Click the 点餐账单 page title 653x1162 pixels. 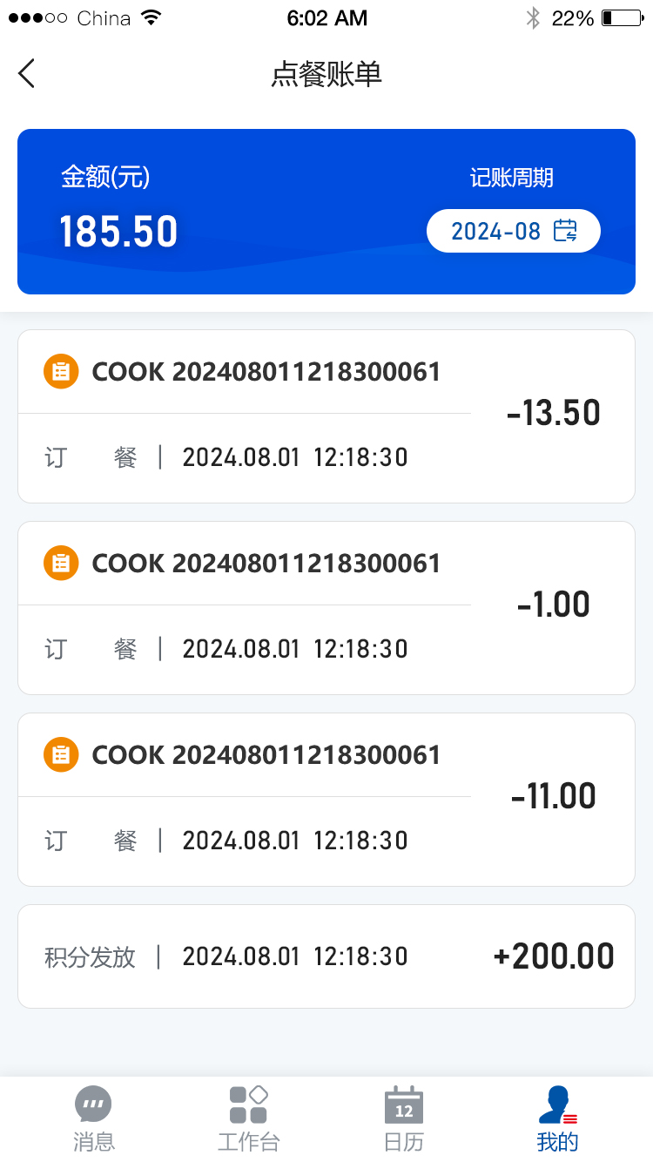point(326,75)
